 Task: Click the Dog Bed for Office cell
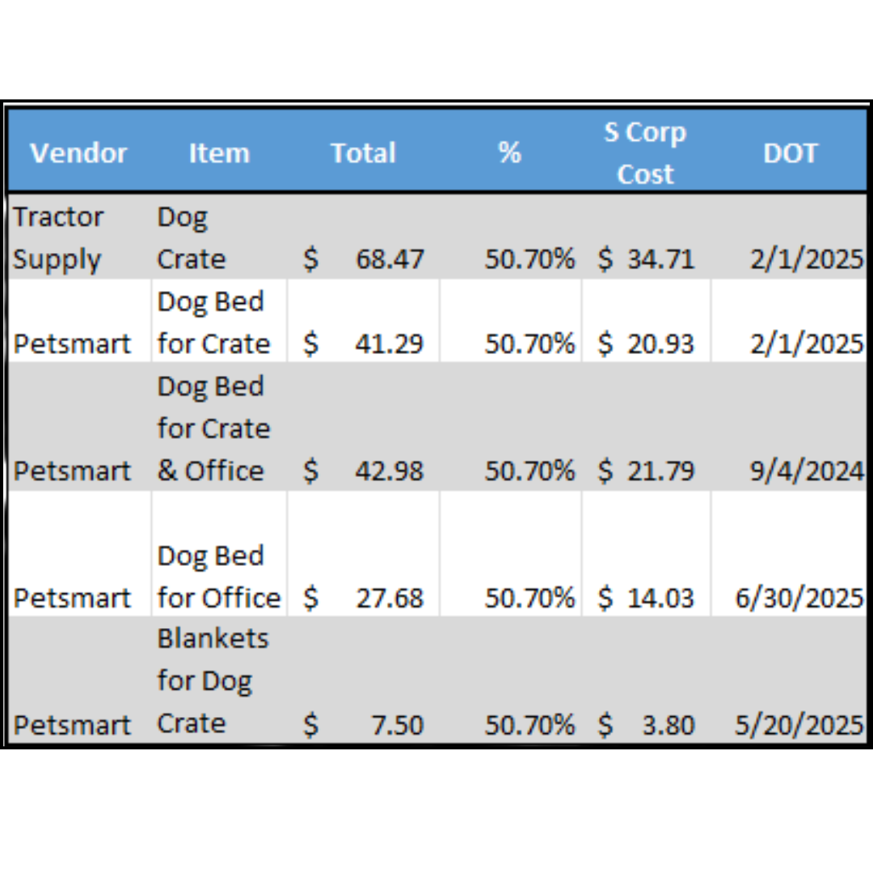(218, 577)
